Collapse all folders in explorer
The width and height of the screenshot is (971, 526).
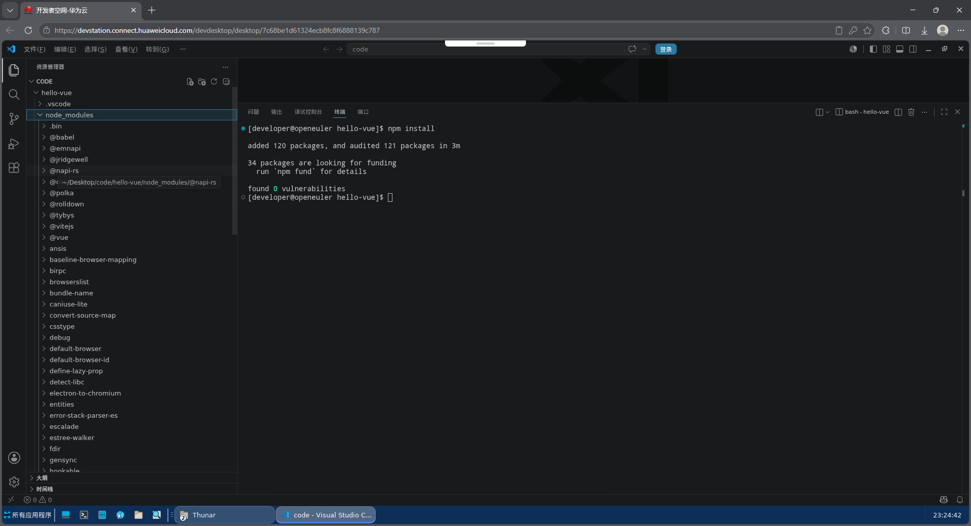pyautogui.click(x=226, y=81)
